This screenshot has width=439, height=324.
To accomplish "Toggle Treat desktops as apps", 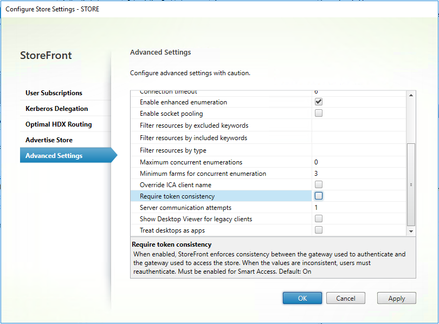I will 318,230.
